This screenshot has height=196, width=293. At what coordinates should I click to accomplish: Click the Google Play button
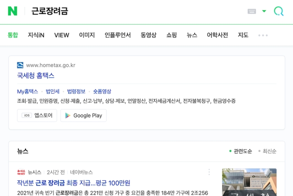coord(83,115)
